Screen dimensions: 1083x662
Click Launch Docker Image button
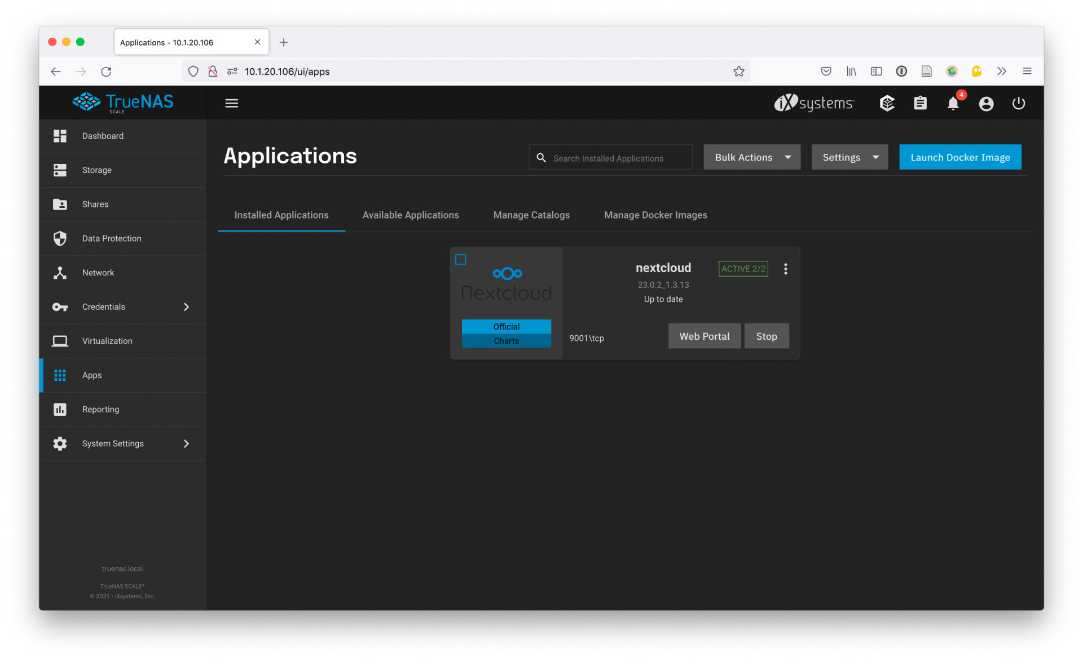(960, 157)
